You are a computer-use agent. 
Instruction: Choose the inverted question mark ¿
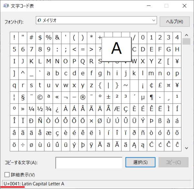click(x=57, y=109)
